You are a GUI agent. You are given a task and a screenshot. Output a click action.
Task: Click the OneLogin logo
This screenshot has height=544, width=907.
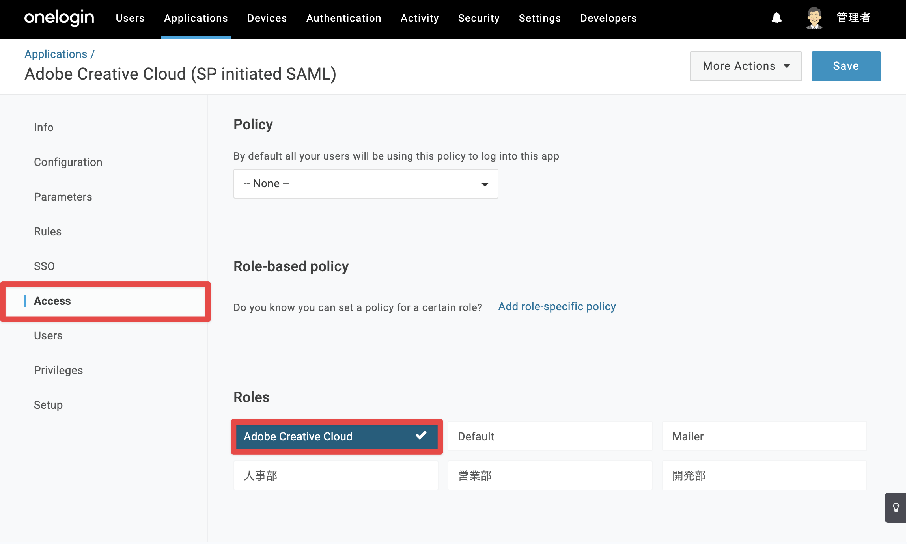click(x=59, y=18)
